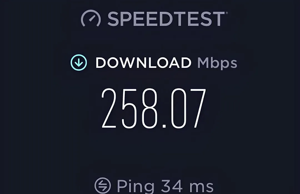This screenshot has height=194, width=300.
Task: Click the cyan download arrow icon
Action: coord(79,62)
